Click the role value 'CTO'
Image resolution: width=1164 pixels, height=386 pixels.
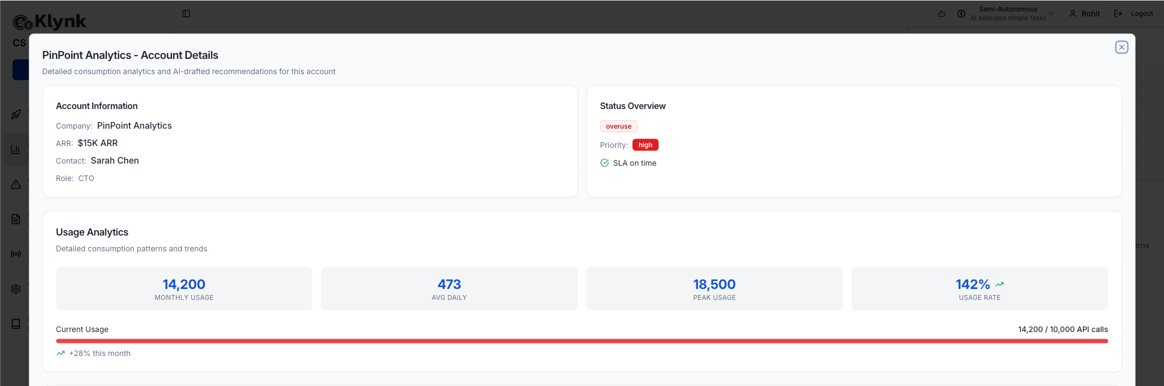[x=86, y=178]
